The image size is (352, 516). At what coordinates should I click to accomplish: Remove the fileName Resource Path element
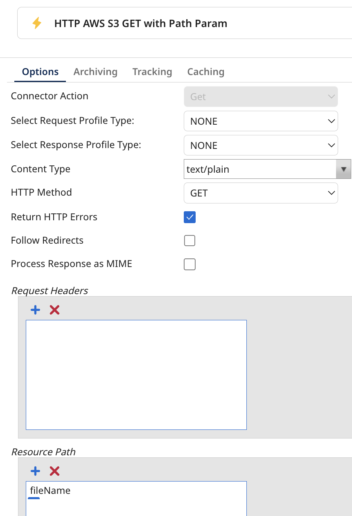click(54, 471)
